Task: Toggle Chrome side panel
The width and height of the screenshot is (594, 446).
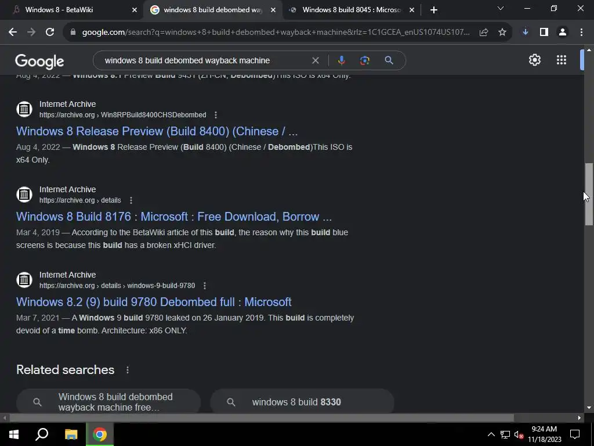Action: (544, 33)
